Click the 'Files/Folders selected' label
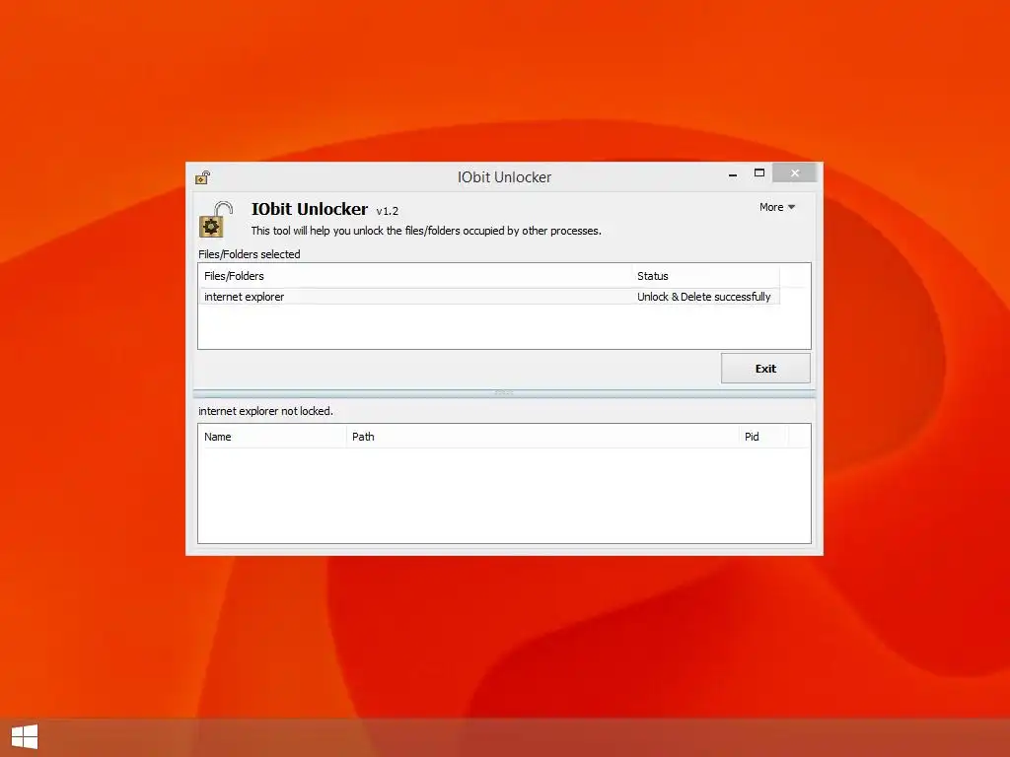Viewport: 1010px width, 757px height. coord(250,254)
